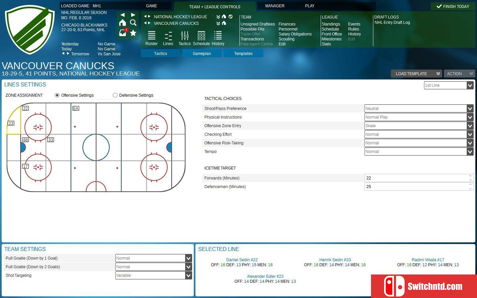Open the PLAY menu
This screenshot has width=477, height=298.
[310, 6]
